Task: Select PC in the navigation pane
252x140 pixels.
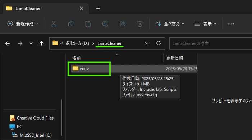Action: [16, 126]
